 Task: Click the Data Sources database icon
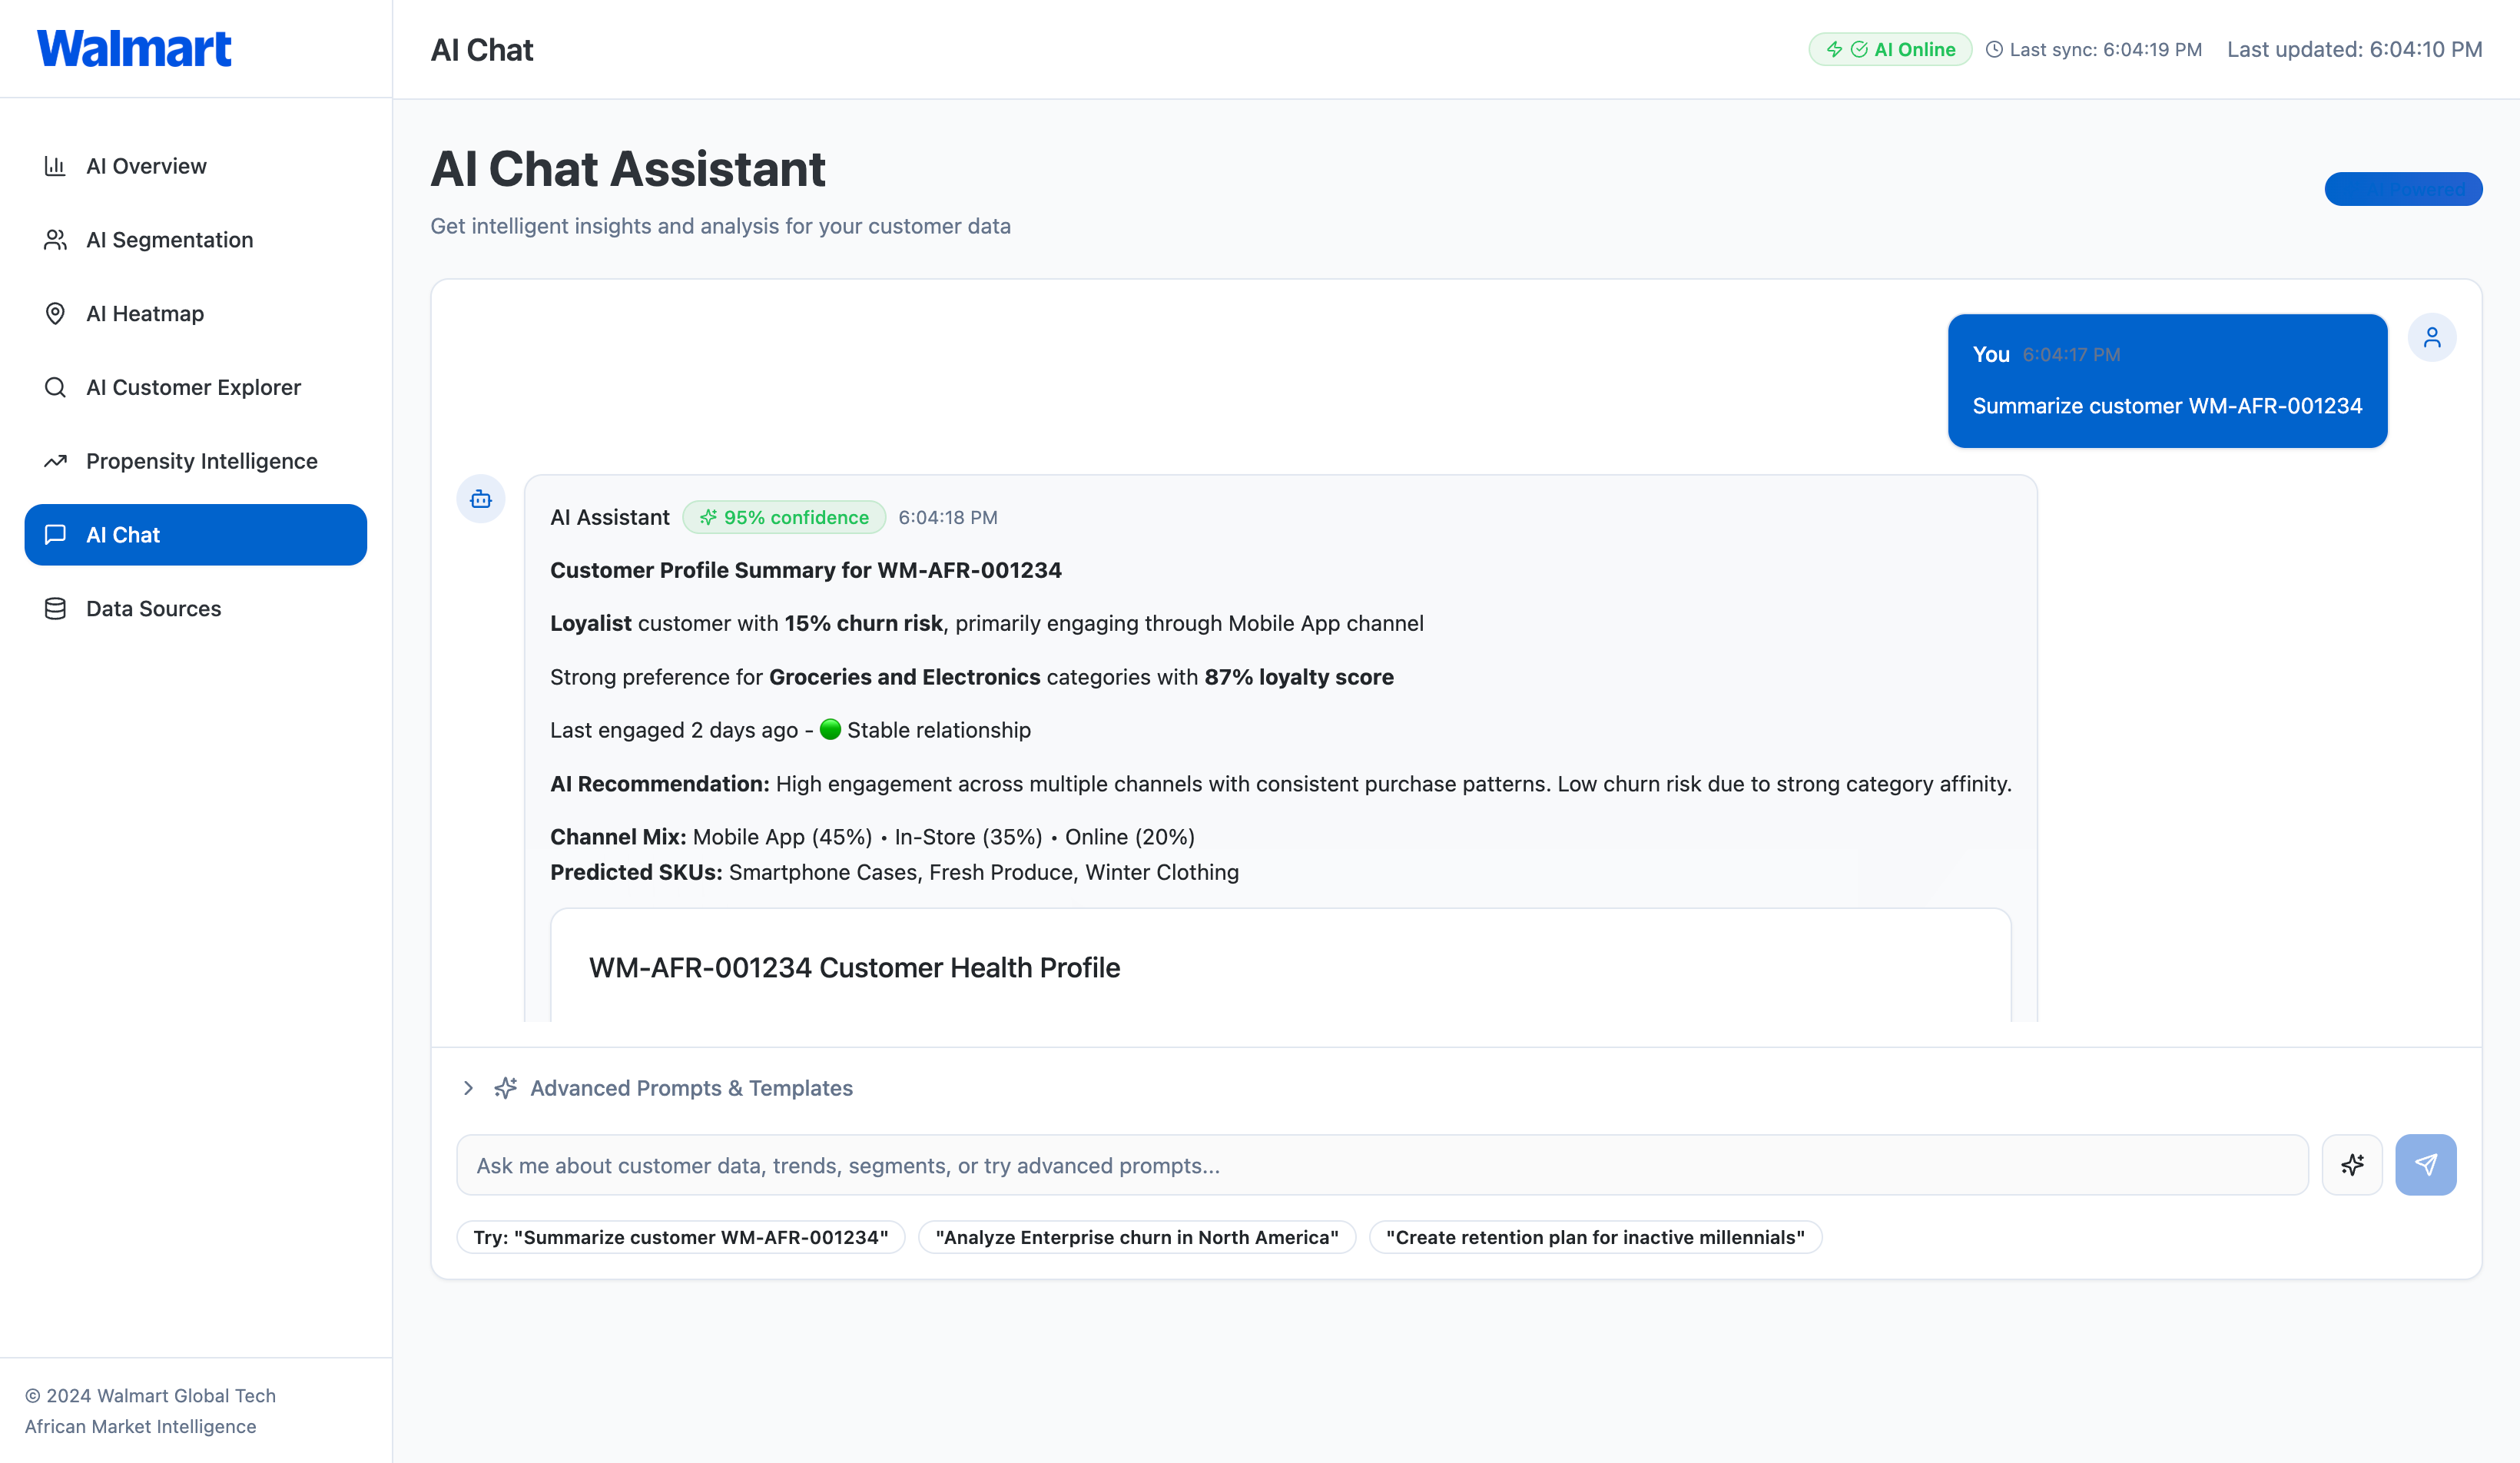click(x=55, y=609)
